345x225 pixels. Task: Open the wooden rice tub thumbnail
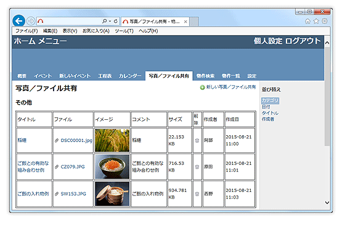112,194
